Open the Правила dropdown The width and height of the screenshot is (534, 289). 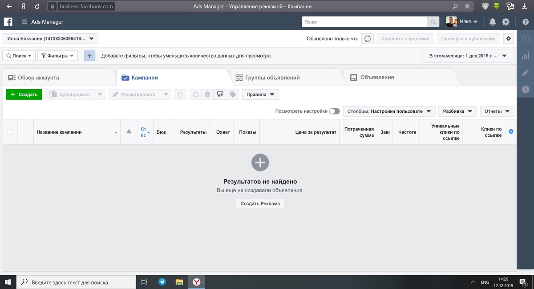260,95
